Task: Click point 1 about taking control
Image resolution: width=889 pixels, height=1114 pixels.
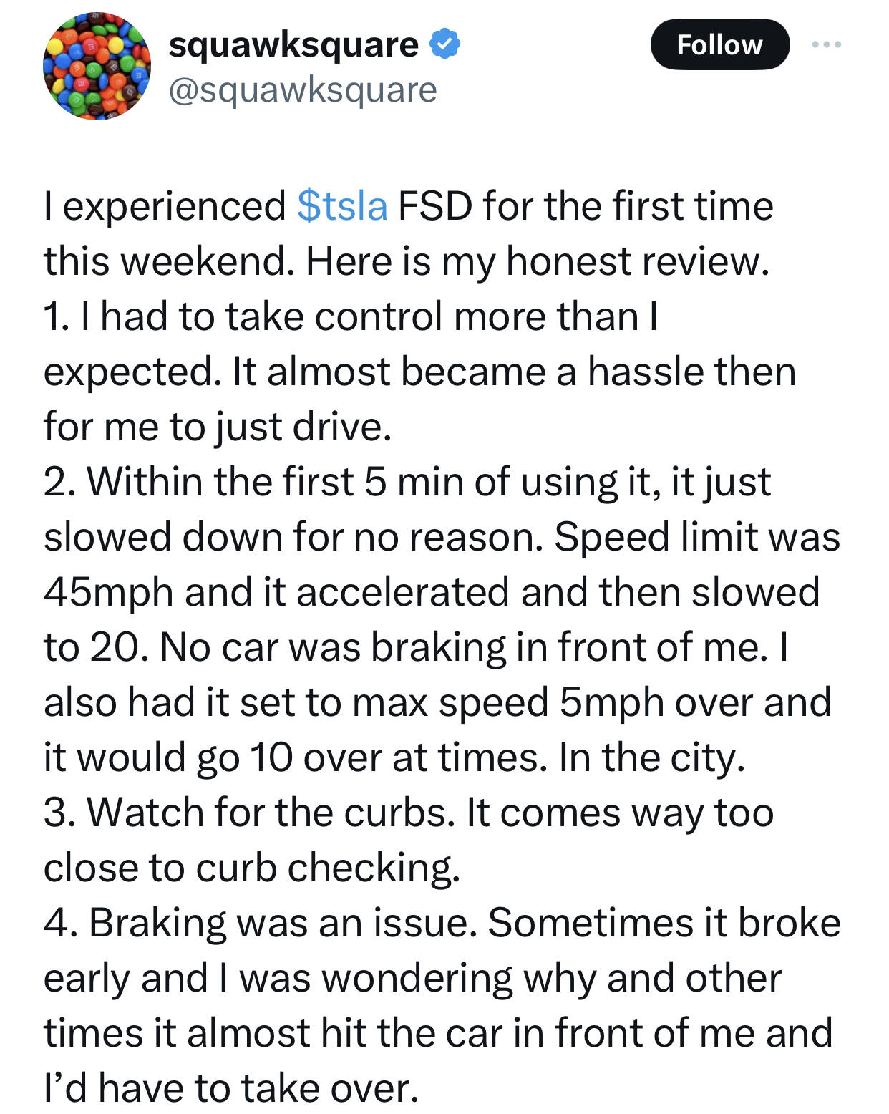Action: tap(350, 316)
